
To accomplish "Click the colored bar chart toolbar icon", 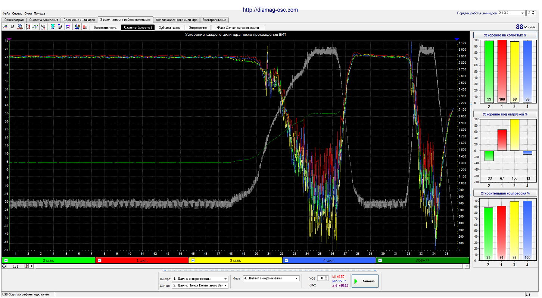I will pyautogui.click(x=77, y=27).
